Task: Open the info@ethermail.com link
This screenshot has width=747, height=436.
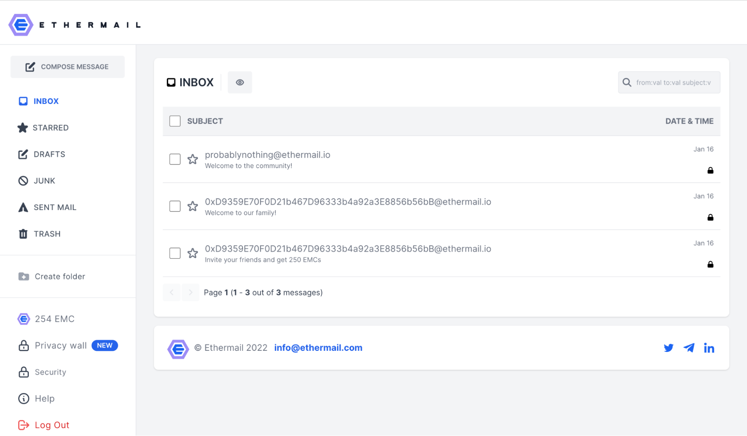Action: [x=318, y=348]
